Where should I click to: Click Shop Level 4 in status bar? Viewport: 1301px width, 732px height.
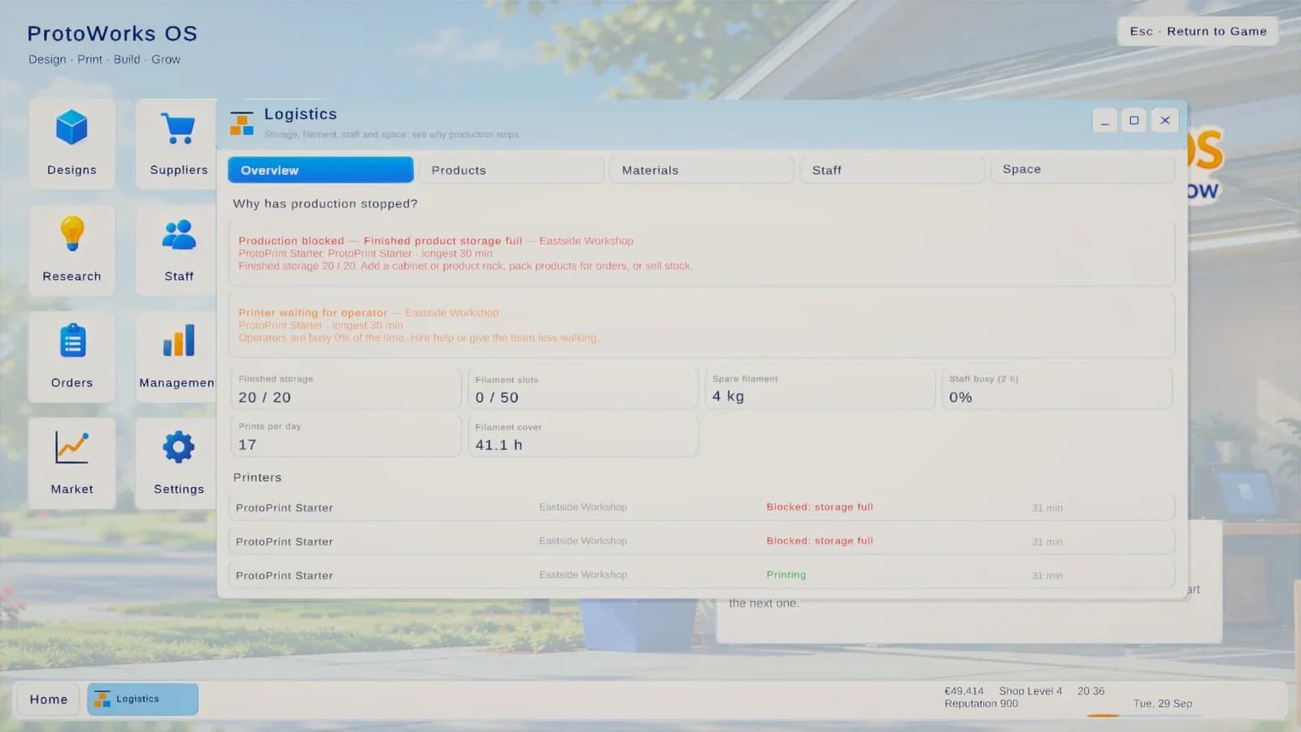click(x=1030, y=691)
